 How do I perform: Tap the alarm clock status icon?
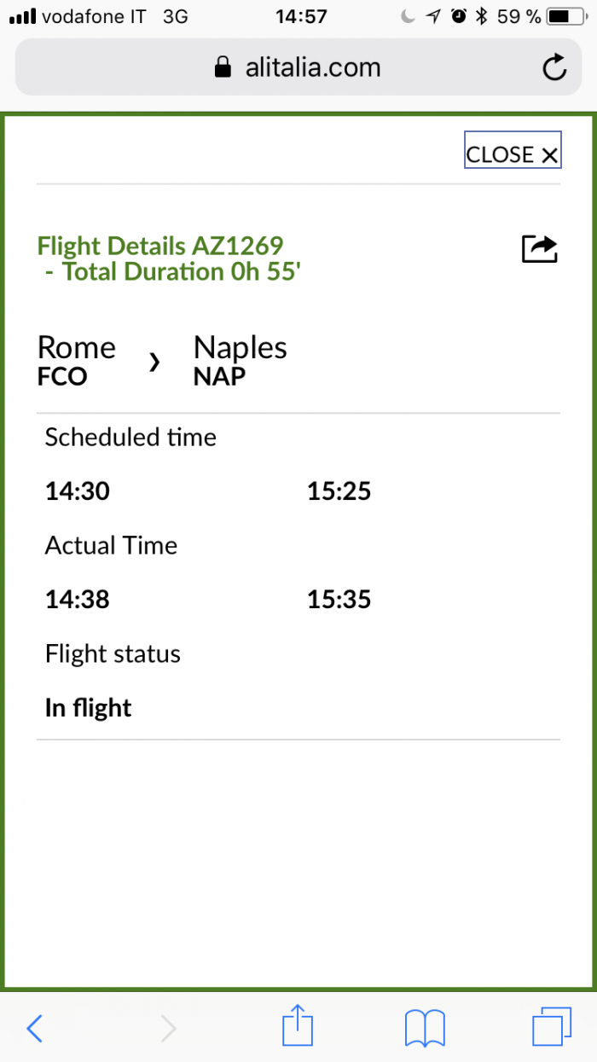pyautogui.click(x=459, y=16)
